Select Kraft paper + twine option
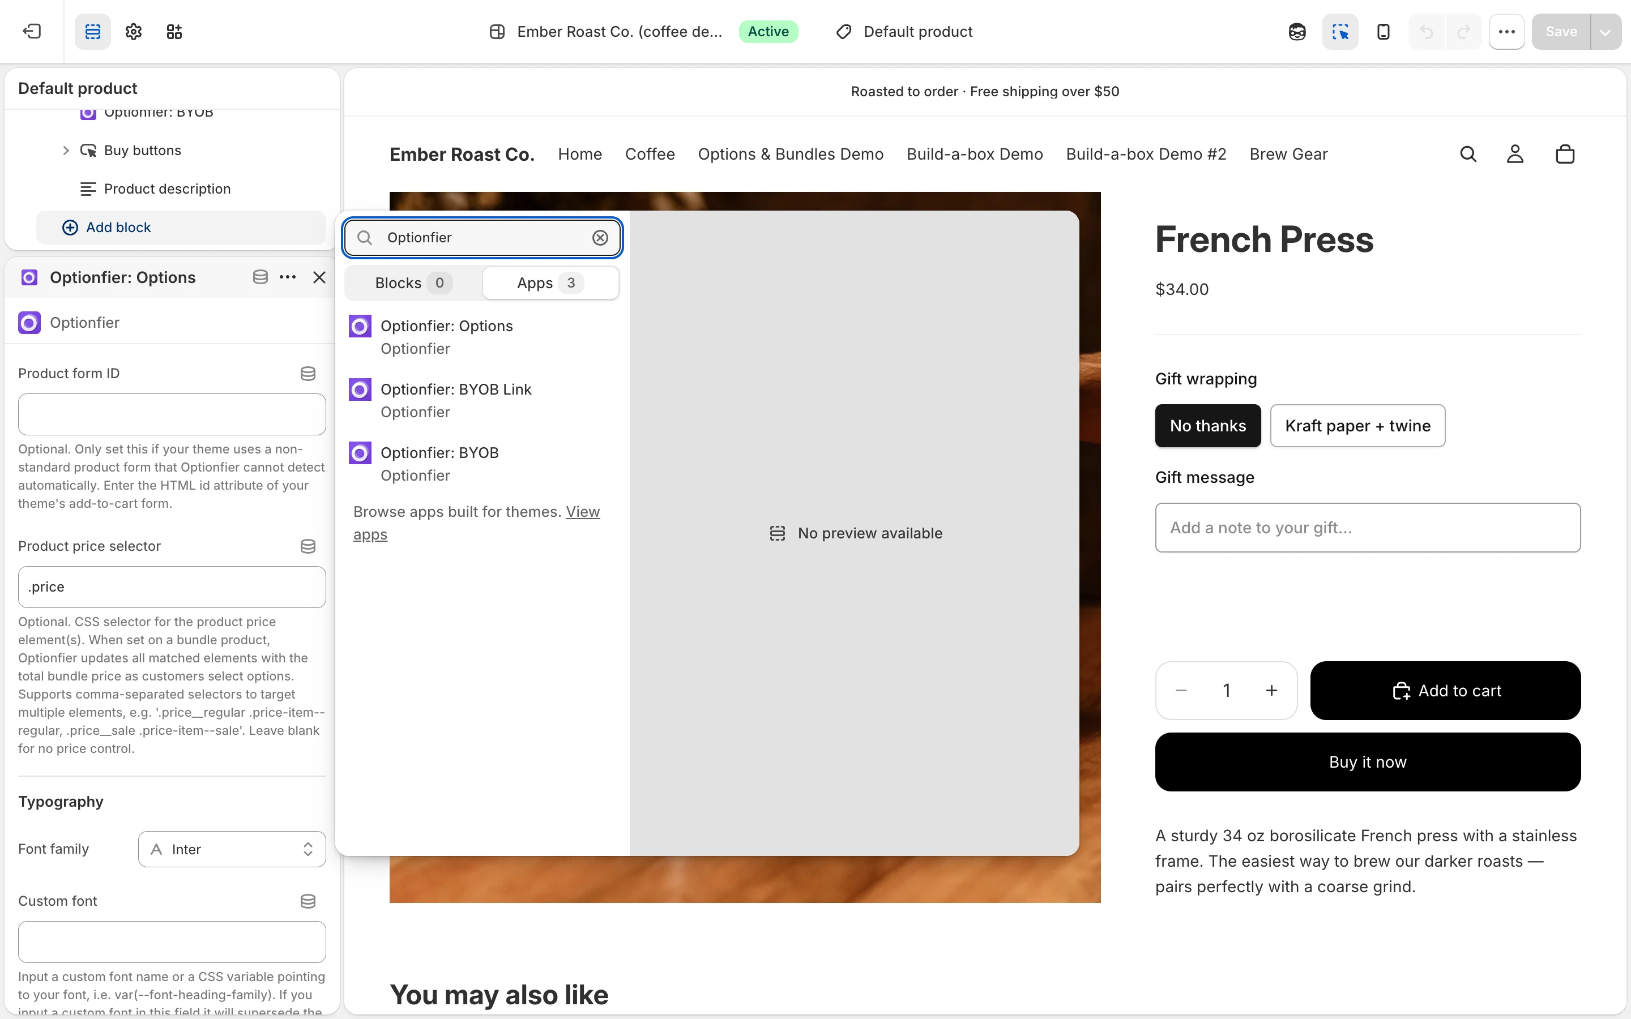The image size is (1631, 1019). [1357, 426]
